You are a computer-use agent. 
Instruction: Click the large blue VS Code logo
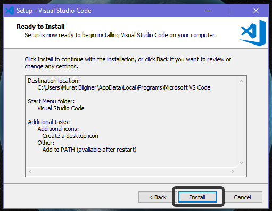tap(253, 33)
